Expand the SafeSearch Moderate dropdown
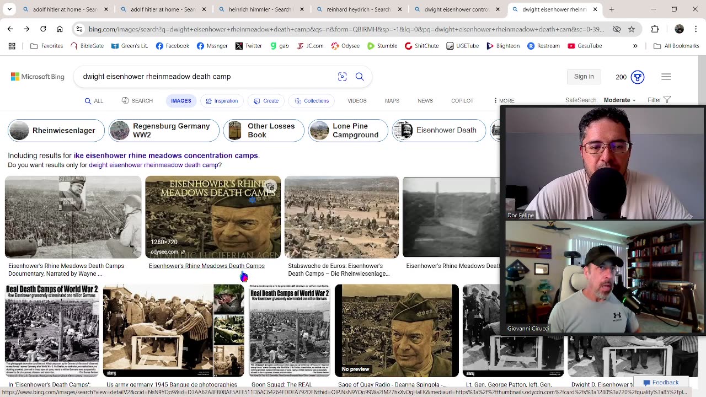The image size is (706, 397). point(619,100)
